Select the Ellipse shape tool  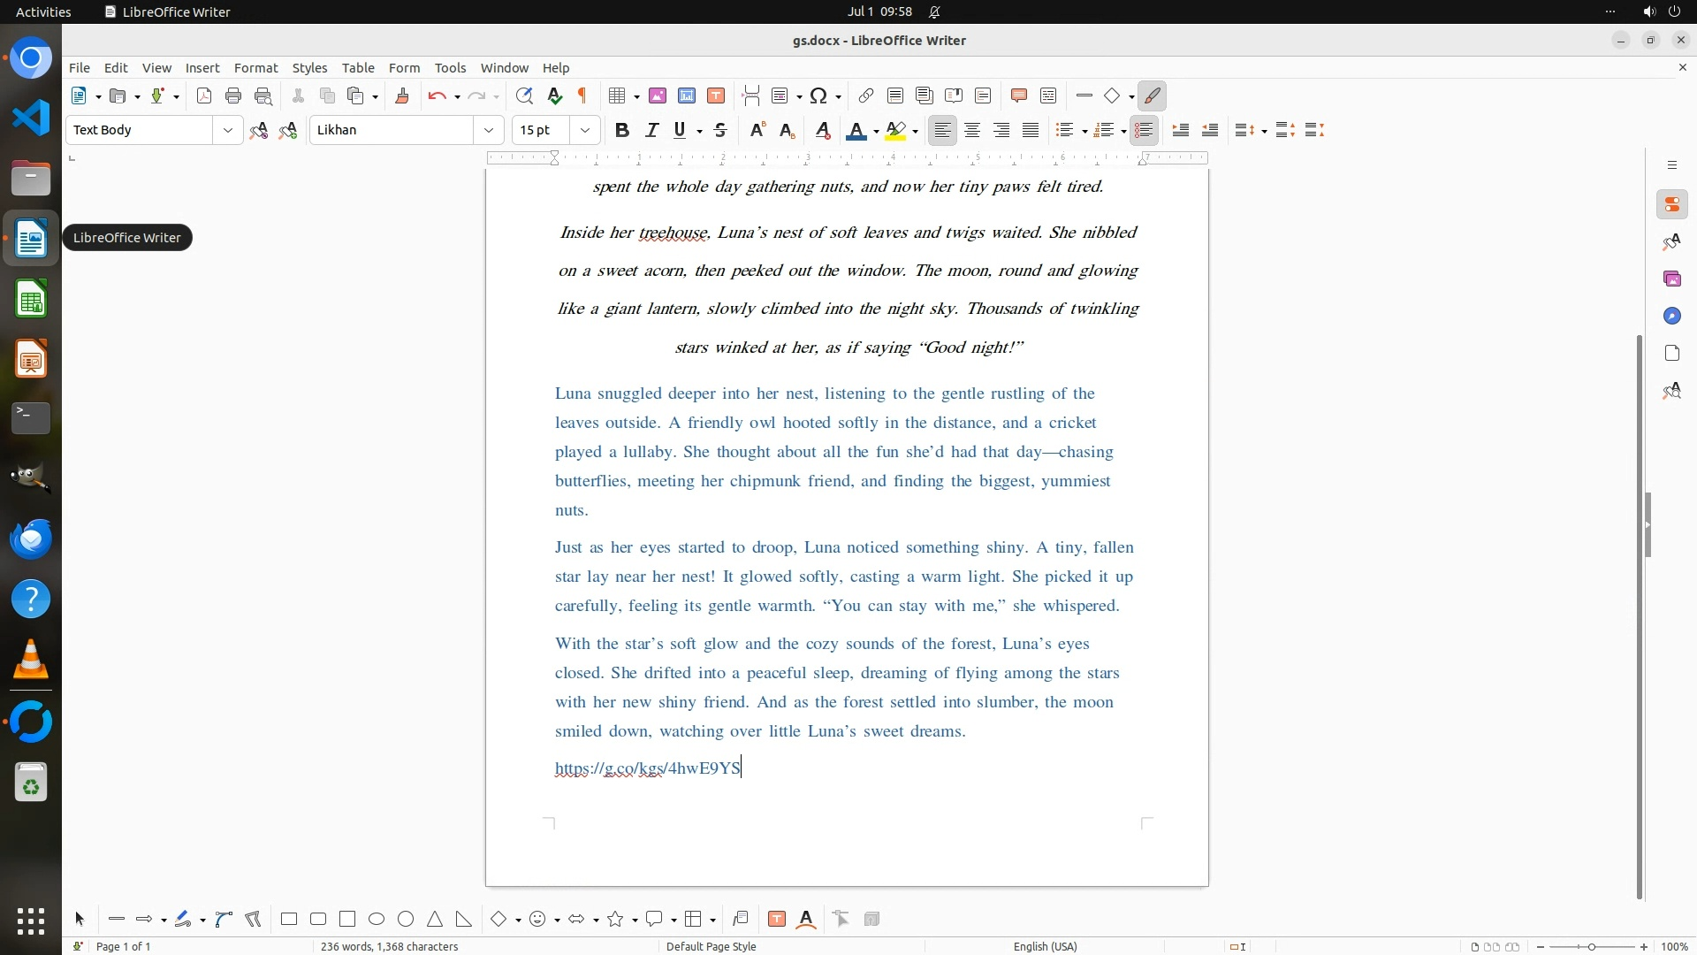click(377, 920)
